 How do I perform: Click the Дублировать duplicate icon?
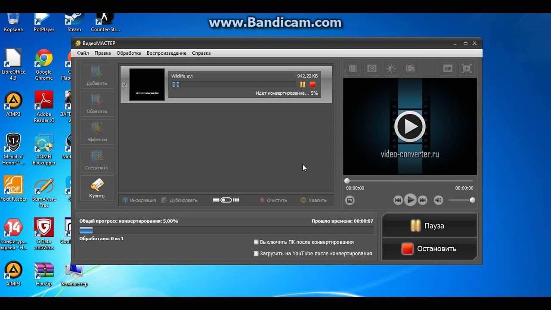click(164, 200)
